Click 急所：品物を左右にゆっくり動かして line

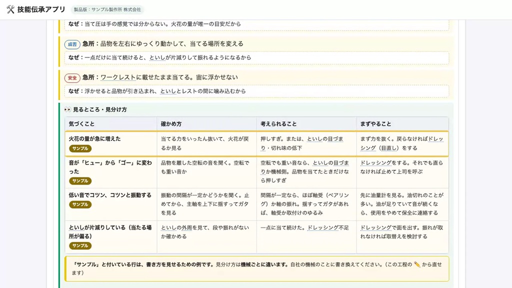[162, 44]
